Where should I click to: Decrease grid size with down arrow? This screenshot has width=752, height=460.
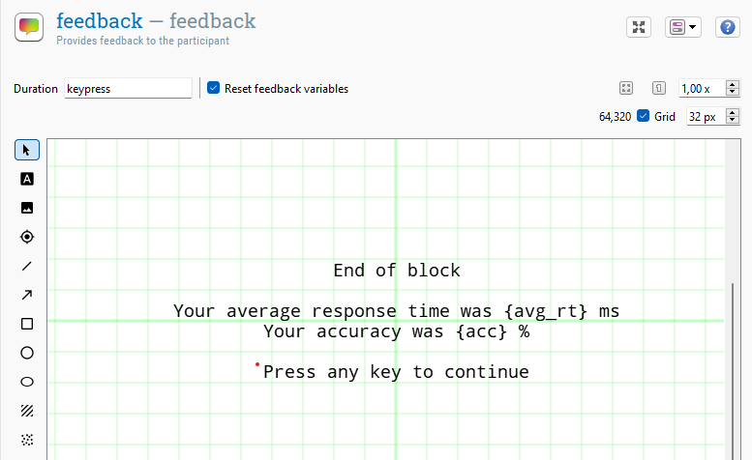point(732,120)
